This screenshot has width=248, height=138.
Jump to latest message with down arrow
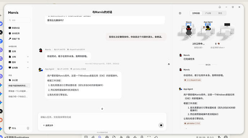click(102, 109)
